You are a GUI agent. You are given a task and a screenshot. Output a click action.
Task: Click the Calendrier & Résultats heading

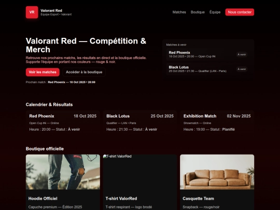(49, 105)
